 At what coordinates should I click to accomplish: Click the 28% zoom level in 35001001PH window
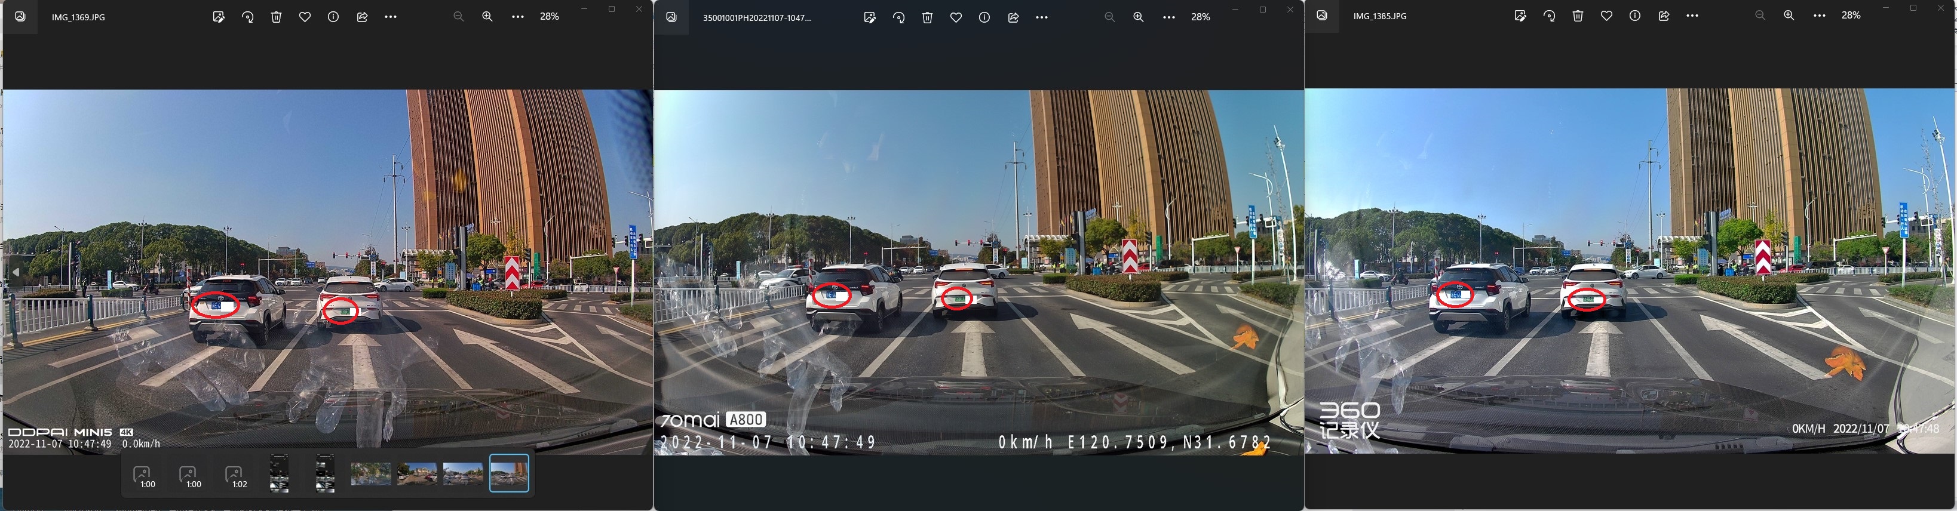[x=1200, y=17]
